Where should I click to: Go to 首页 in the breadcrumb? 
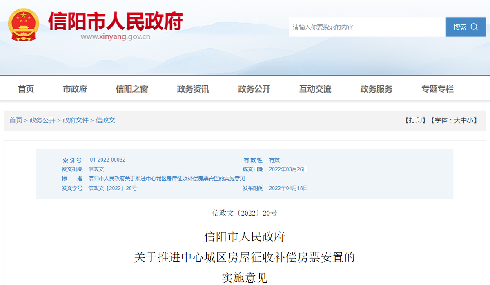(16, 120)
